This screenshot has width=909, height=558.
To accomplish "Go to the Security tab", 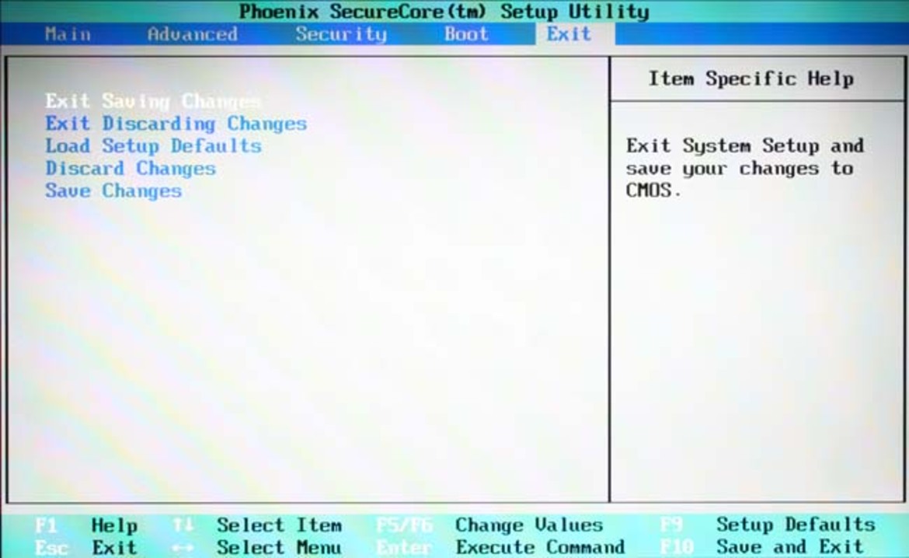I will [x=341, y=34].
